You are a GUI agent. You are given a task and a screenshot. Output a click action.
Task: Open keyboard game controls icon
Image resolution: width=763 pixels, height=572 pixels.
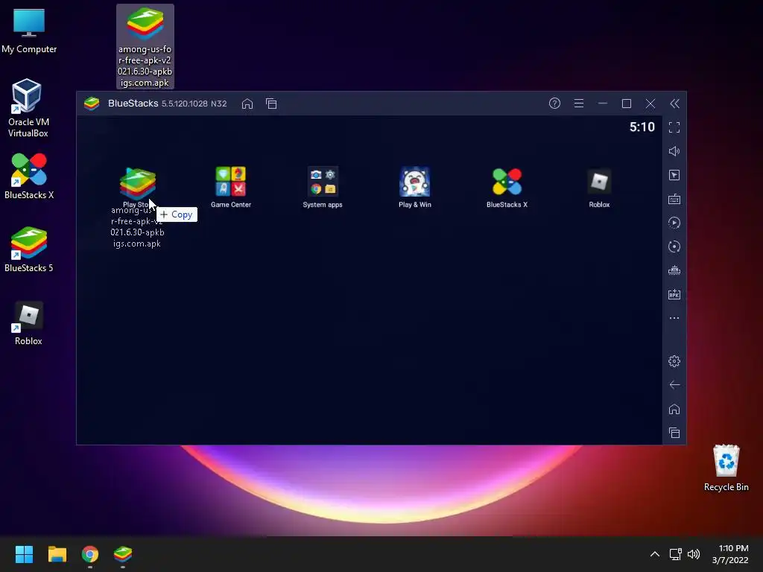pos(674,199)
